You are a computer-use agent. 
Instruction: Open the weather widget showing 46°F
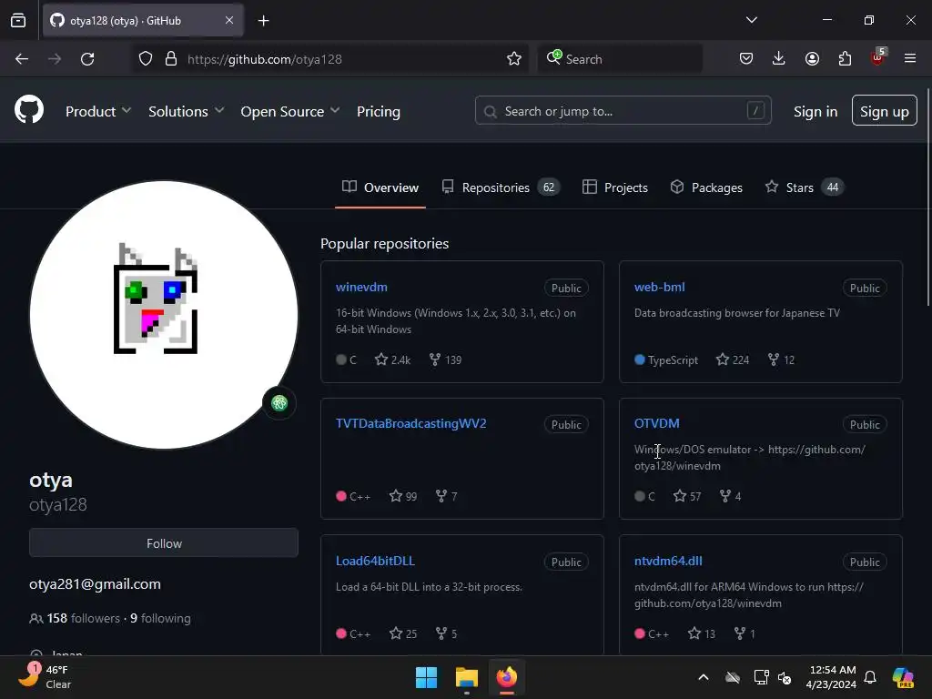point(46,677)
